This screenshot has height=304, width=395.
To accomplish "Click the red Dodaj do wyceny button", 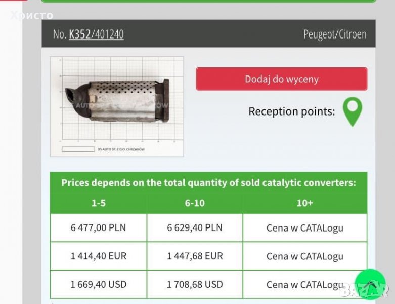I will tap(281, 79).
